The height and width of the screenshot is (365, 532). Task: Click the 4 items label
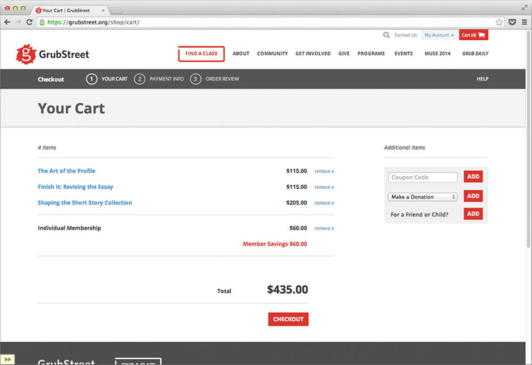(x=47, y=147)
